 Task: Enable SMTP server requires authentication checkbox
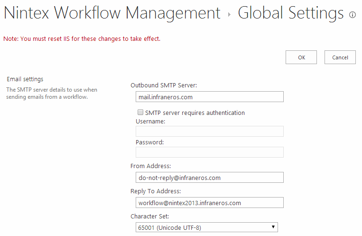(140, 113)
